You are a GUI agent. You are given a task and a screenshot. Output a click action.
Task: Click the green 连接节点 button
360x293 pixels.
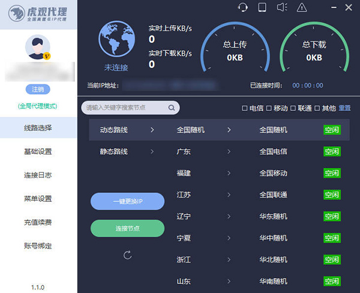(x=127, y=228)
